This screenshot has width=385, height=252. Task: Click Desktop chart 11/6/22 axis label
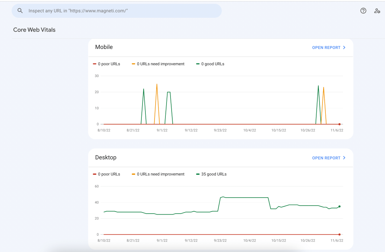[337, 240]
